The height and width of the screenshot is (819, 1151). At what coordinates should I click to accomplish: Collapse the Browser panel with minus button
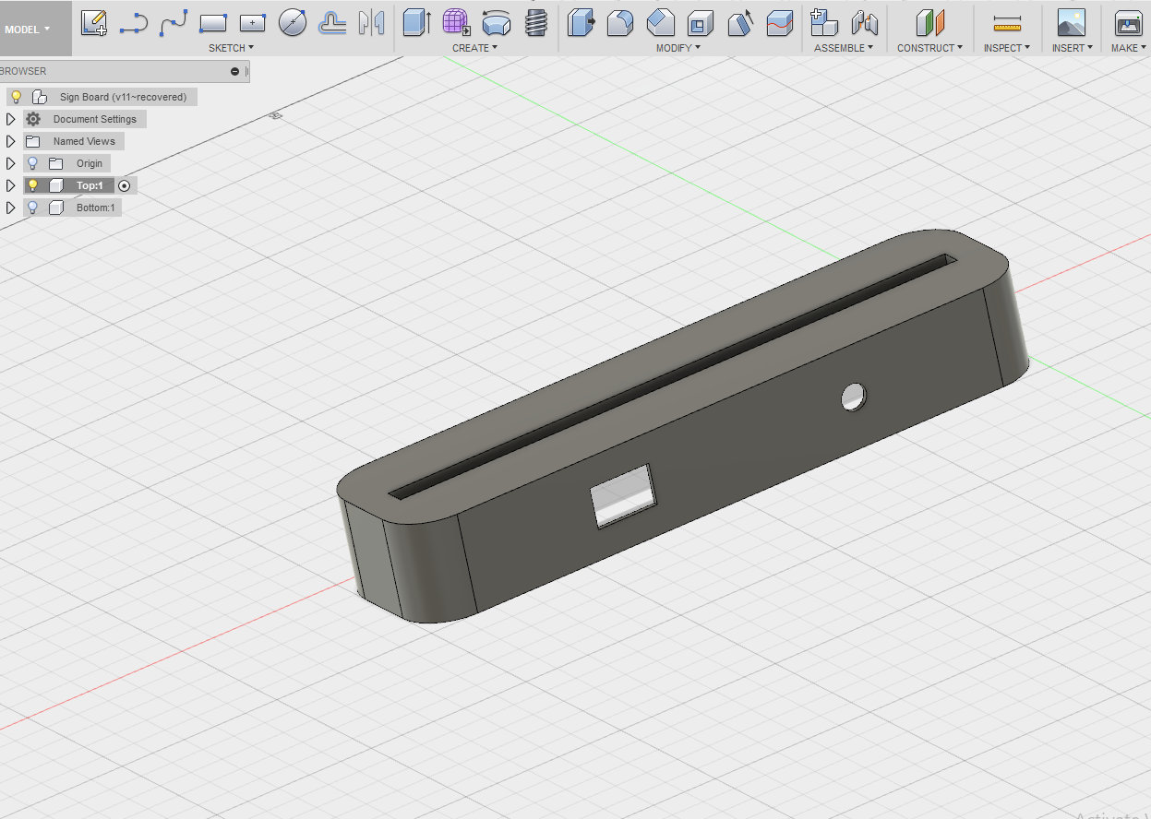(x=235, y=71)
